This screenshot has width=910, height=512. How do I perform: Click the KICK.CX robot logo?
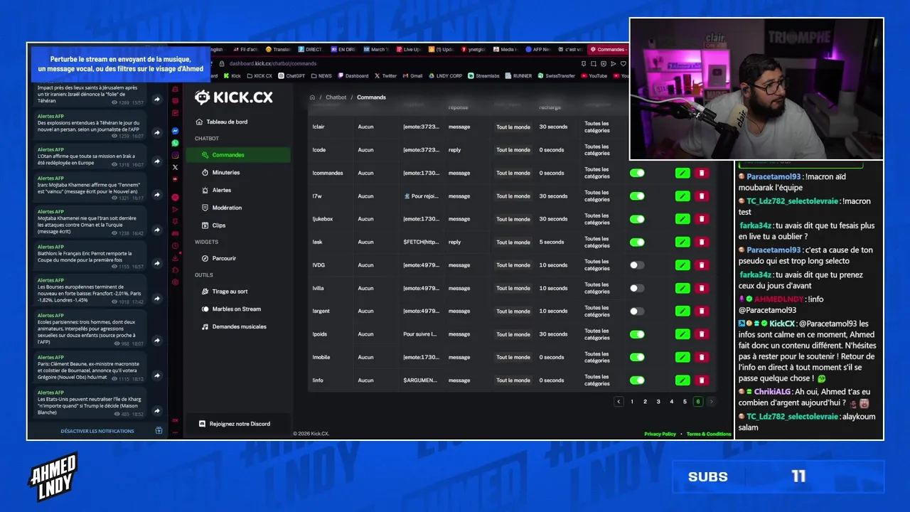[x=234, y=97]
